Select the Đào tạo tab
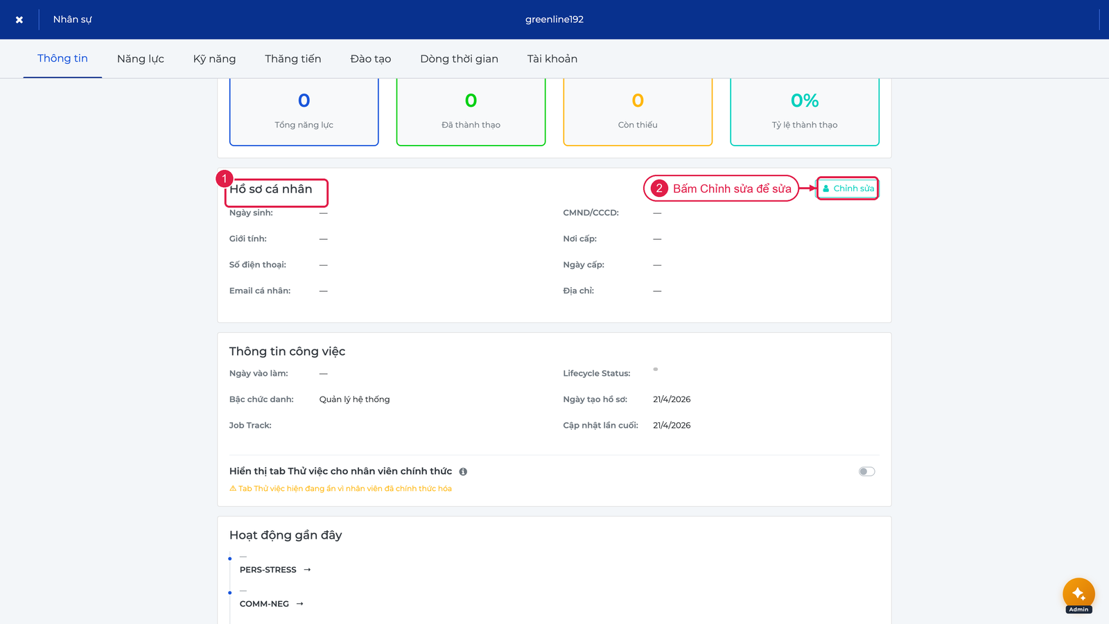This screenshot has height=624, width=1109. pyautogui.click(x=371, y=59)
